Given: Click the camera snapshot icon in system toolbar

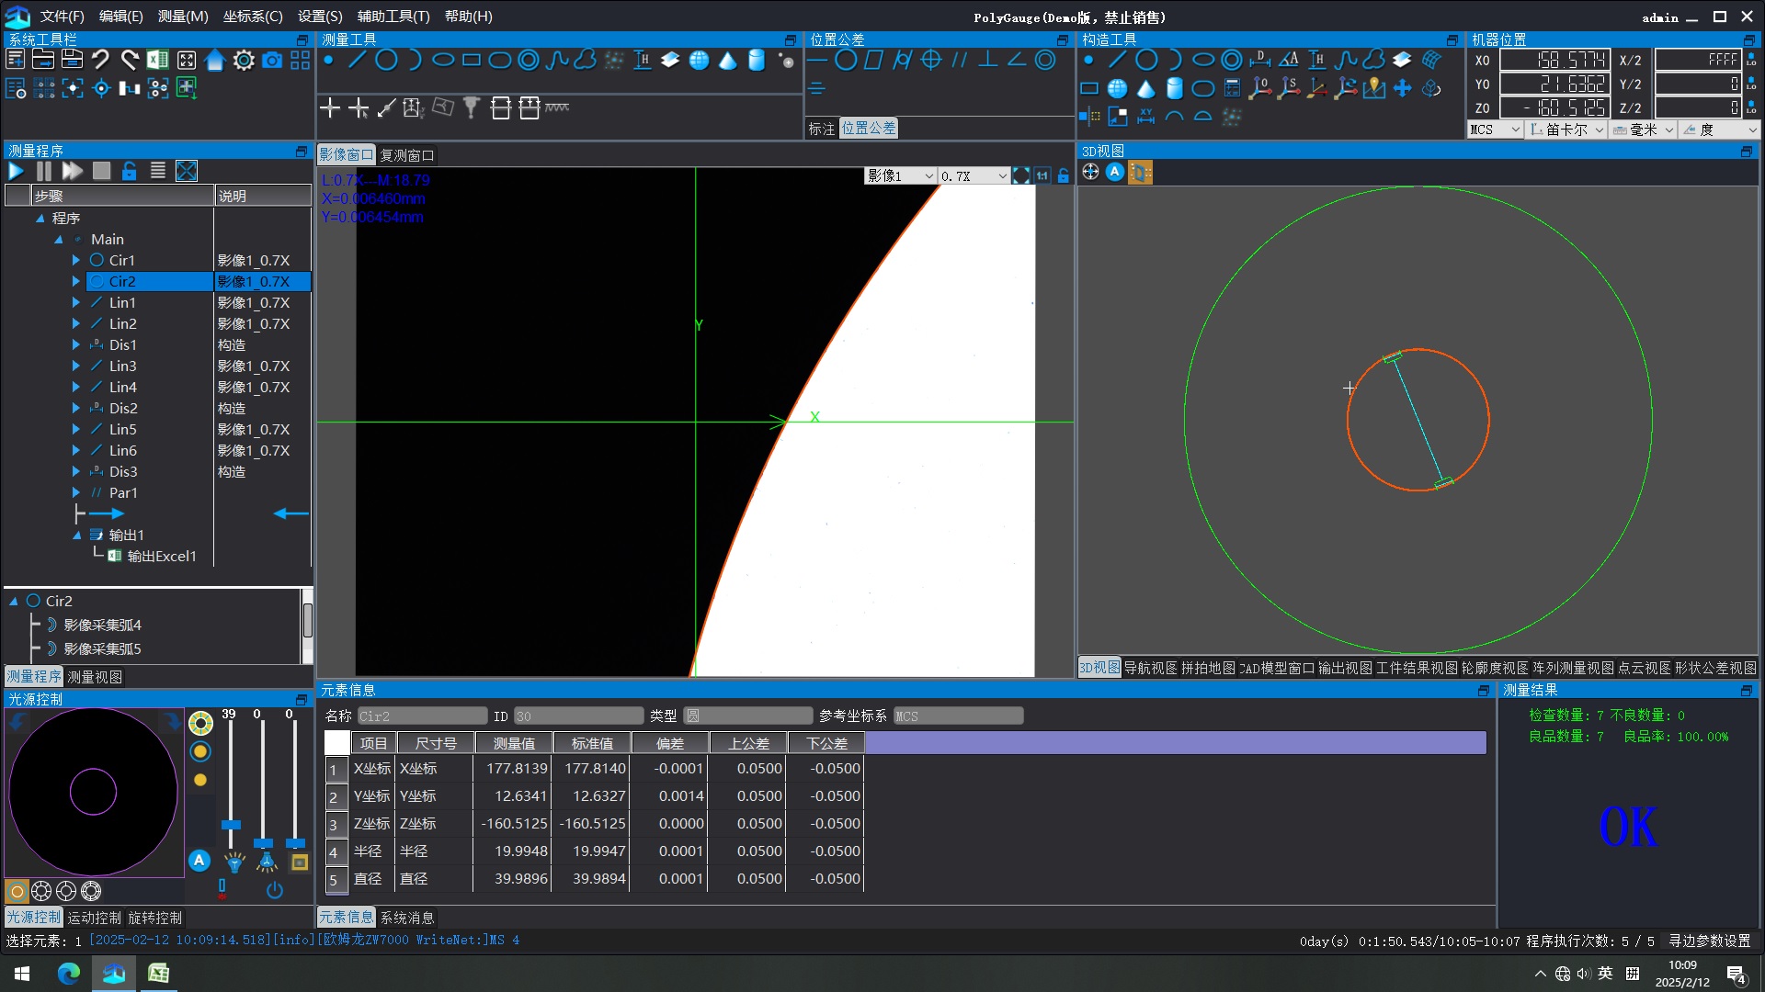Looking at the screenshot, I should [x=272, y=61].
